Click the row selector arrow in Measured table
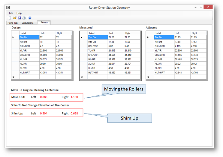The image size is (223, 157). tap(82, 37)
